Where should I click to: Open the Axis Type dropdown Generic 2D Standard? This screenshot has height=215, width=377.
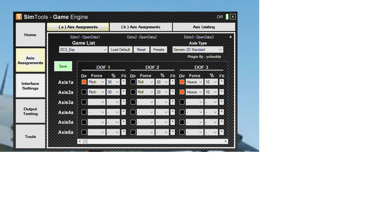(x=198, y=50)
